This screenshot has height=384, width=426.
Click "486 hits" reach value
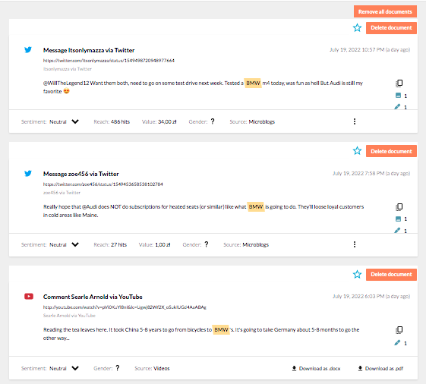pyautogui.click(x=120, y=121)
